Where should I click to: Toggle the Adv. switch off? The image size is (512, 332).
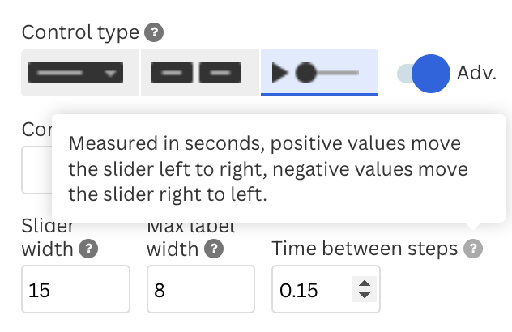coord(424,74)
